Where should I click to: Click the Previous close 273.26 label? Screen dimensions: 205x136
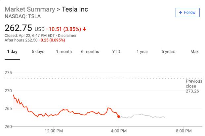point(194,86)
